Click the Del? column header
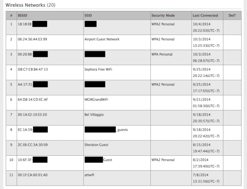 point(232,15)
